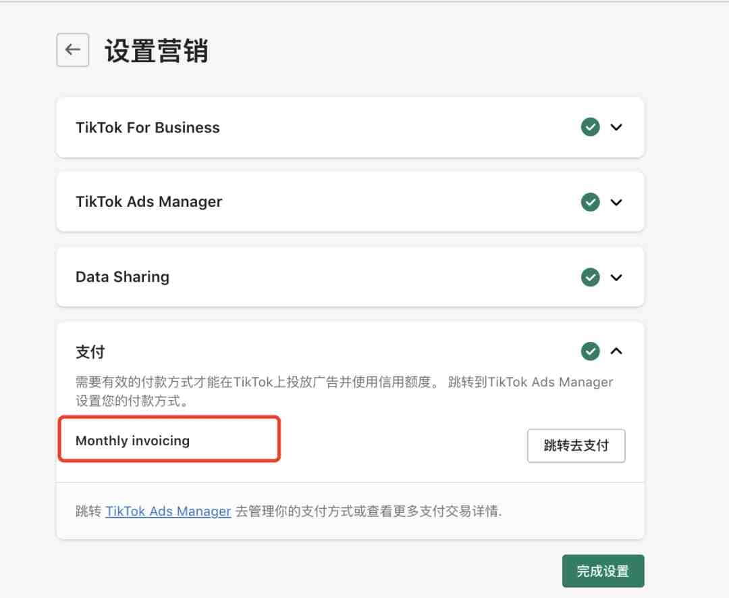This screenshot has width=729, height=598.
Task: Click the 跳转去支付 button
Action: 576,445
